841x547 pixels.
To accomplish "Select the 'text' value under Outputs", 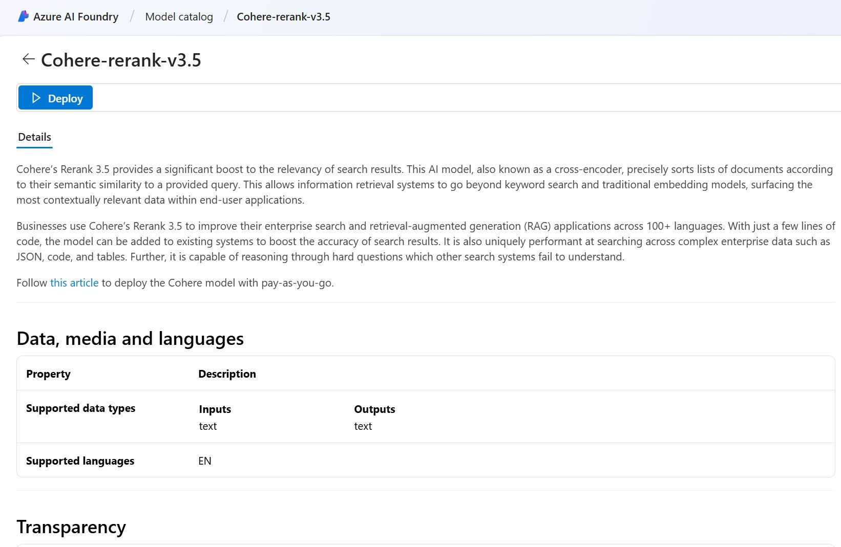I will pos(363,426).
